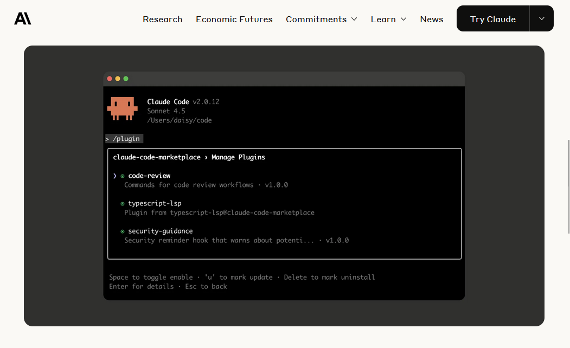Expand the Commitments dropdown menu
570x348 pixels.
pyautogui.click(x=321, y=19)
